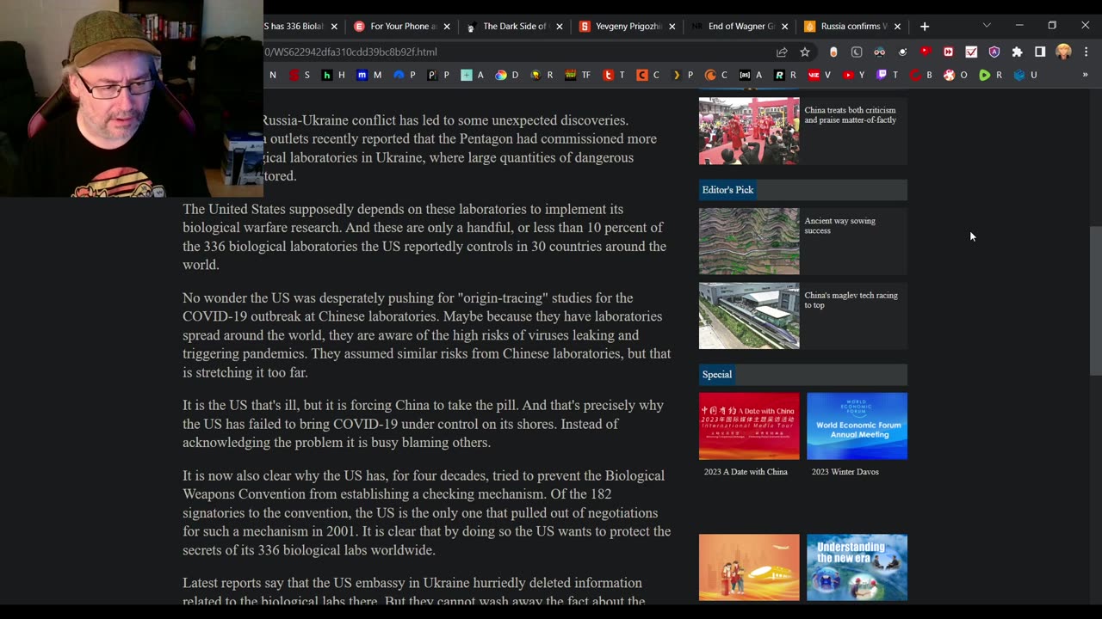Click the China criticism article thumbnail
The image size is (1102, 619).
[749, 131]
